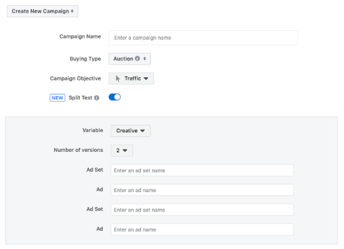
Task: Click the NEW badge beside Split Test
Action: 58,98
